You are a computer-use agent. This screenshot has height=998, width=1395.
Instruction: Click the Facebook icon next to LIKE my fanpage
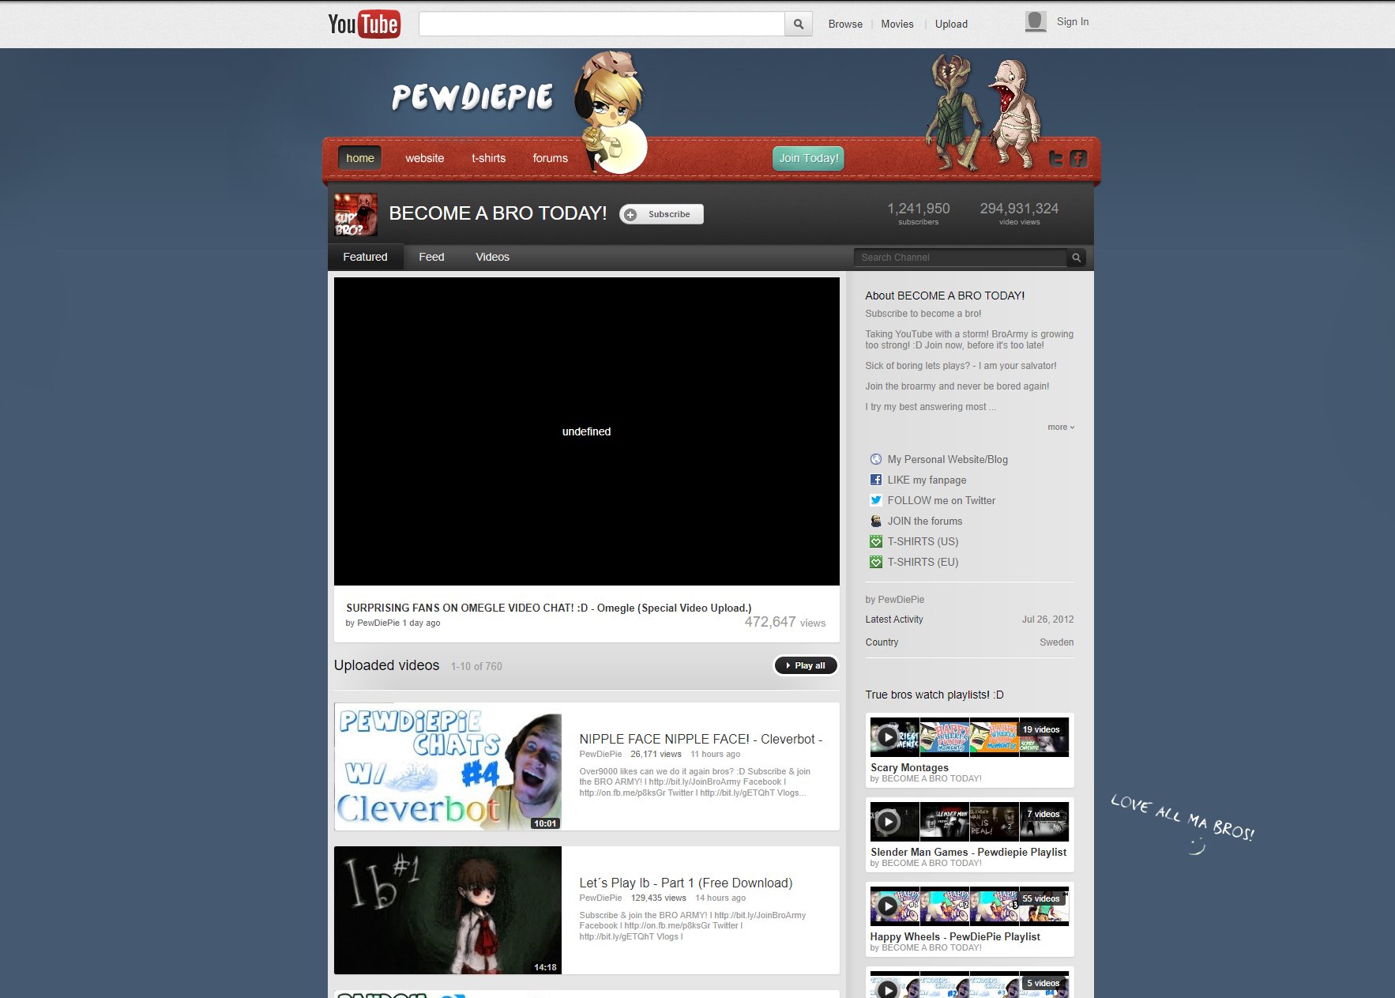875,480
